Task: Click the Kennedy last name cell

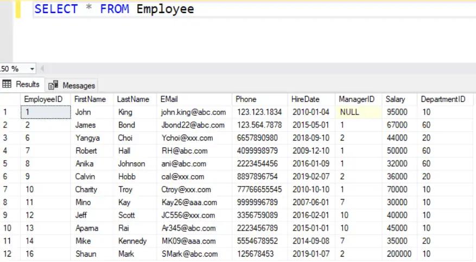Action: tap(132, 241)
